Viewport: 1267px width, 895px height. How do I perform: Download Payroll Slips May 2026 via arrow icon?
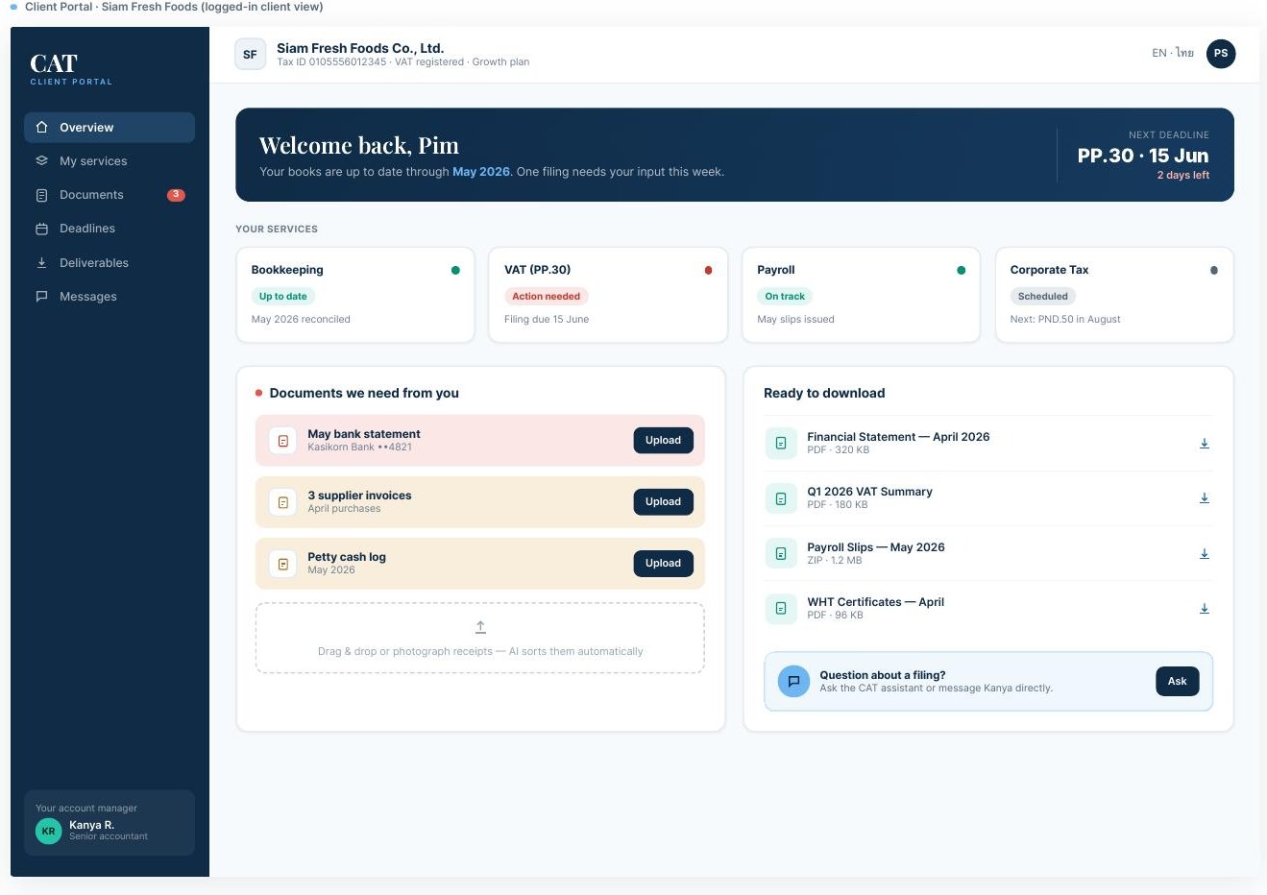coord(1204,554)
